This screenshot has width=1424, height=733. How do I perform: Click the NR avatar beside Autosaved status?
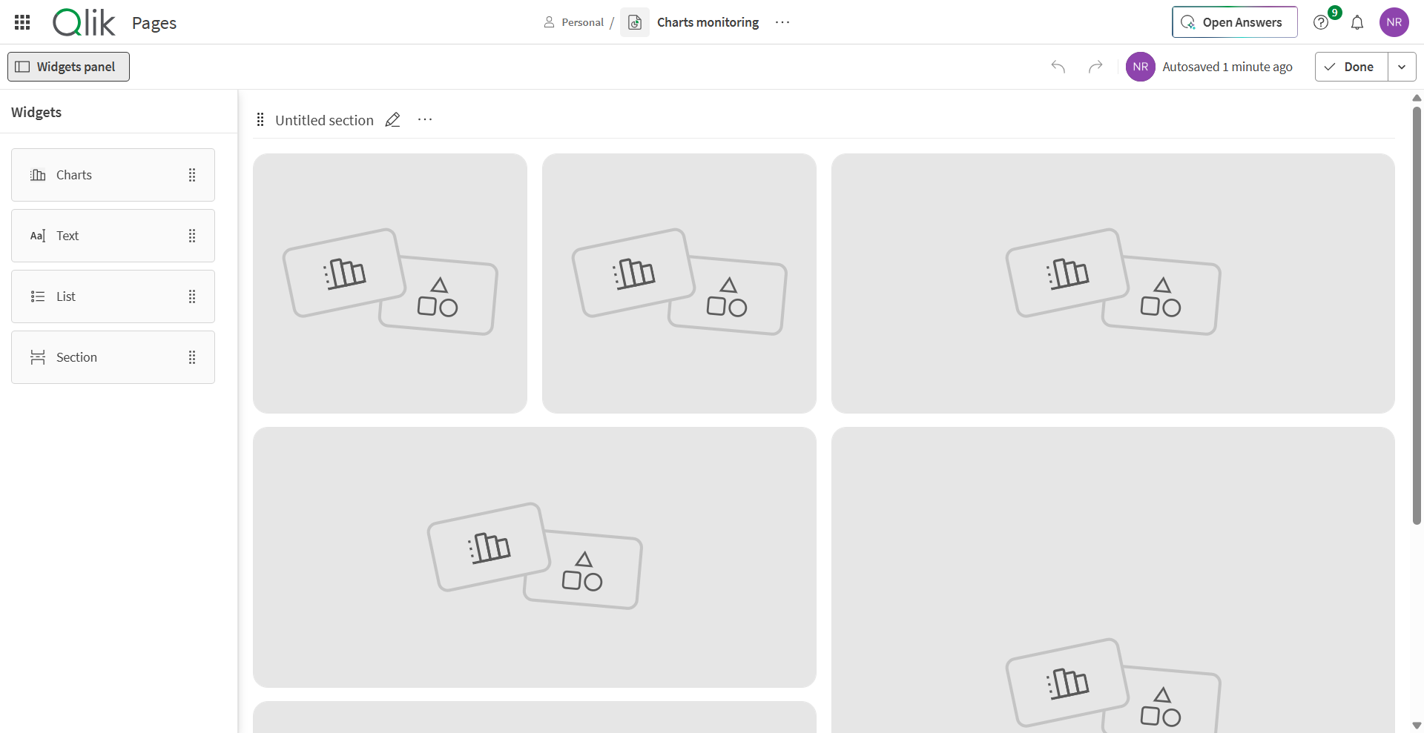[1141, 67]
